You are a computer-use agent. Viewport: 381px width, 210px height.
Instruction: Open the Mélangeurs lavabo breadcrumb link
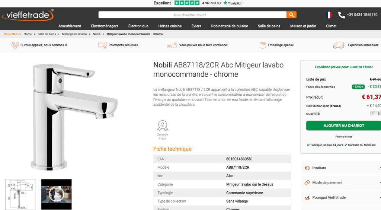74,34
